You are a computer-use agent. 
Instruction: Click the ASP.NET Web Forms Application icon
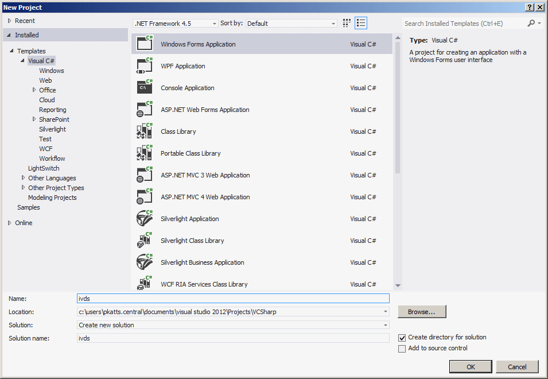pyautogui.click(x=145, y=109)
